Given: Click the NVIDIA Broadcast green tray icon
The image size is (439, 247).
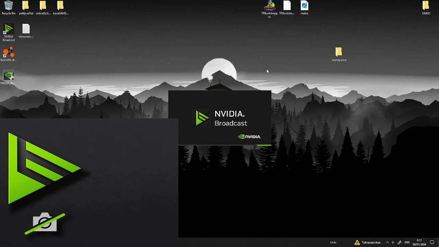Looking at the screenshot, I should click(x=393, y=243).
